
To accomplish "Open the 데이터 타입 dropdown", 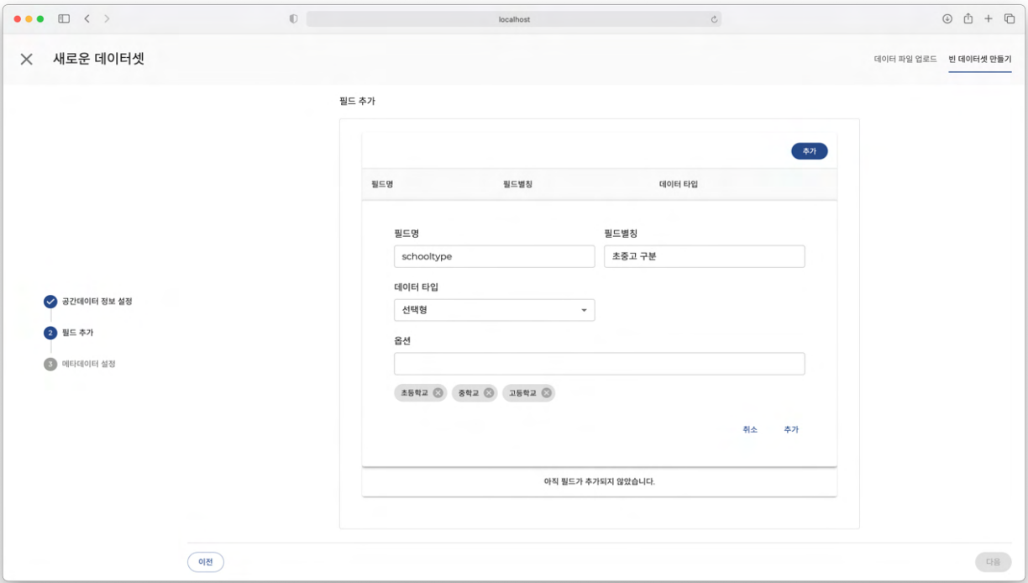I will (494, 310).
